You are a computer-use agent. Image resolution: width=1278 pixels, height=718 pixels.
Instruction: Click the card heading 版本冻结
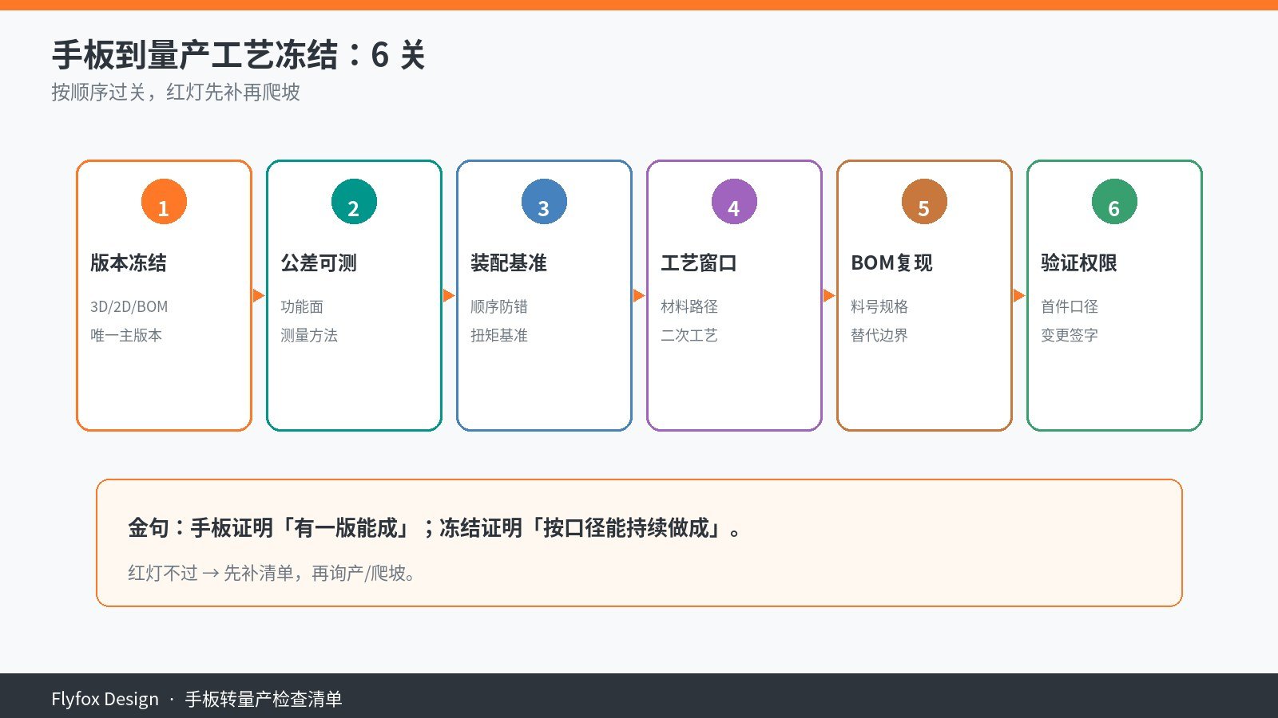pyautogui.click(x=129, y=262)
